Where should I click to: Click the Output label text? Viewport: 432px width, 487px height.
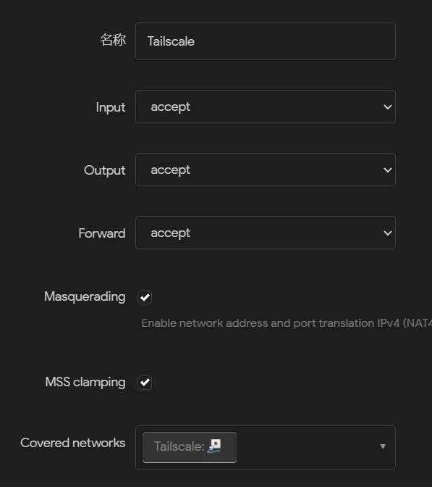point(105,170)
